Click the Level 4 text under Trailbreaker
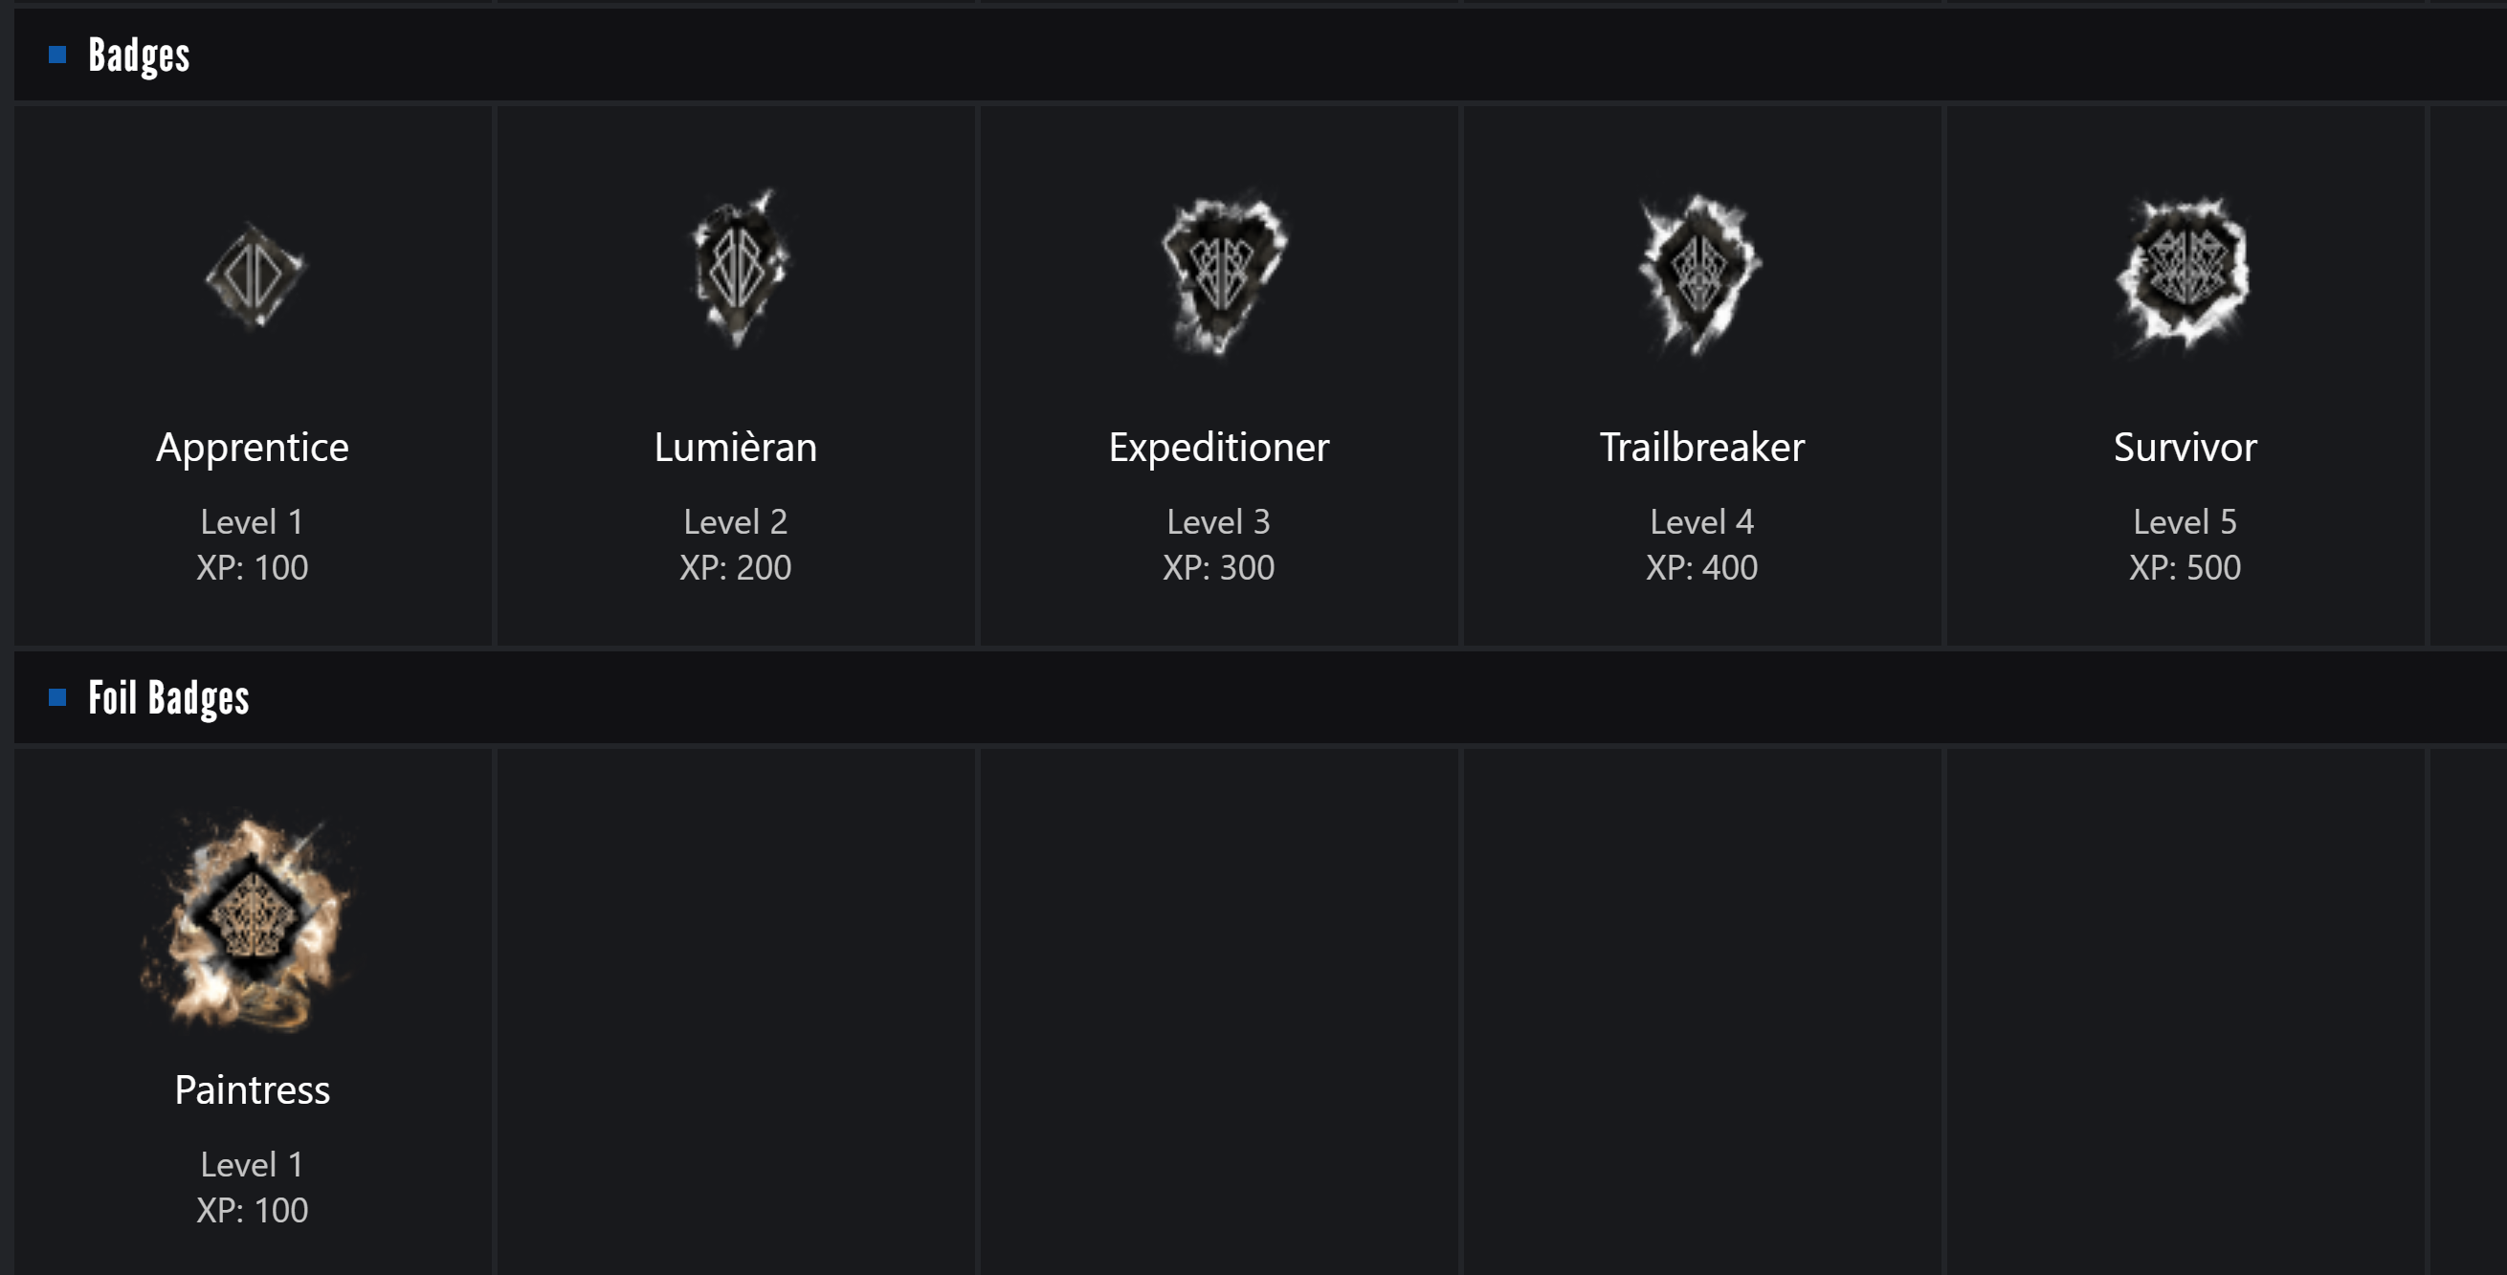 pyautogui.click(x=1701, y=522)
